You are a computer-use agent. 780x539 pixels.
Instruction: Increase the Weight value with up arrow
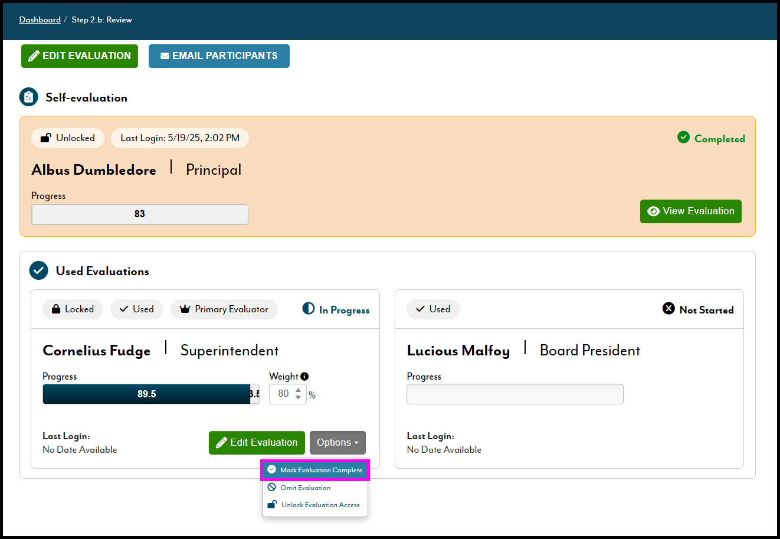tap(299, 390)
